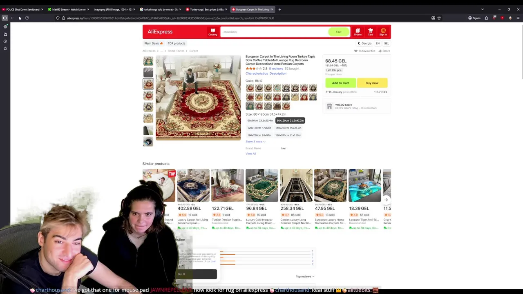Toggle the browser sidebar panel icon
The height and width of the screenshot is (294, 523).
pos(5,18)
